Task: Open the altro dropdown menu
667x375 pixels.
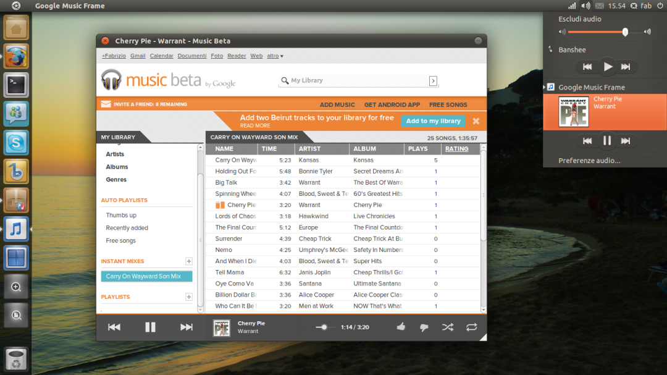Action: pyautogui.click(x=275, y=56)
